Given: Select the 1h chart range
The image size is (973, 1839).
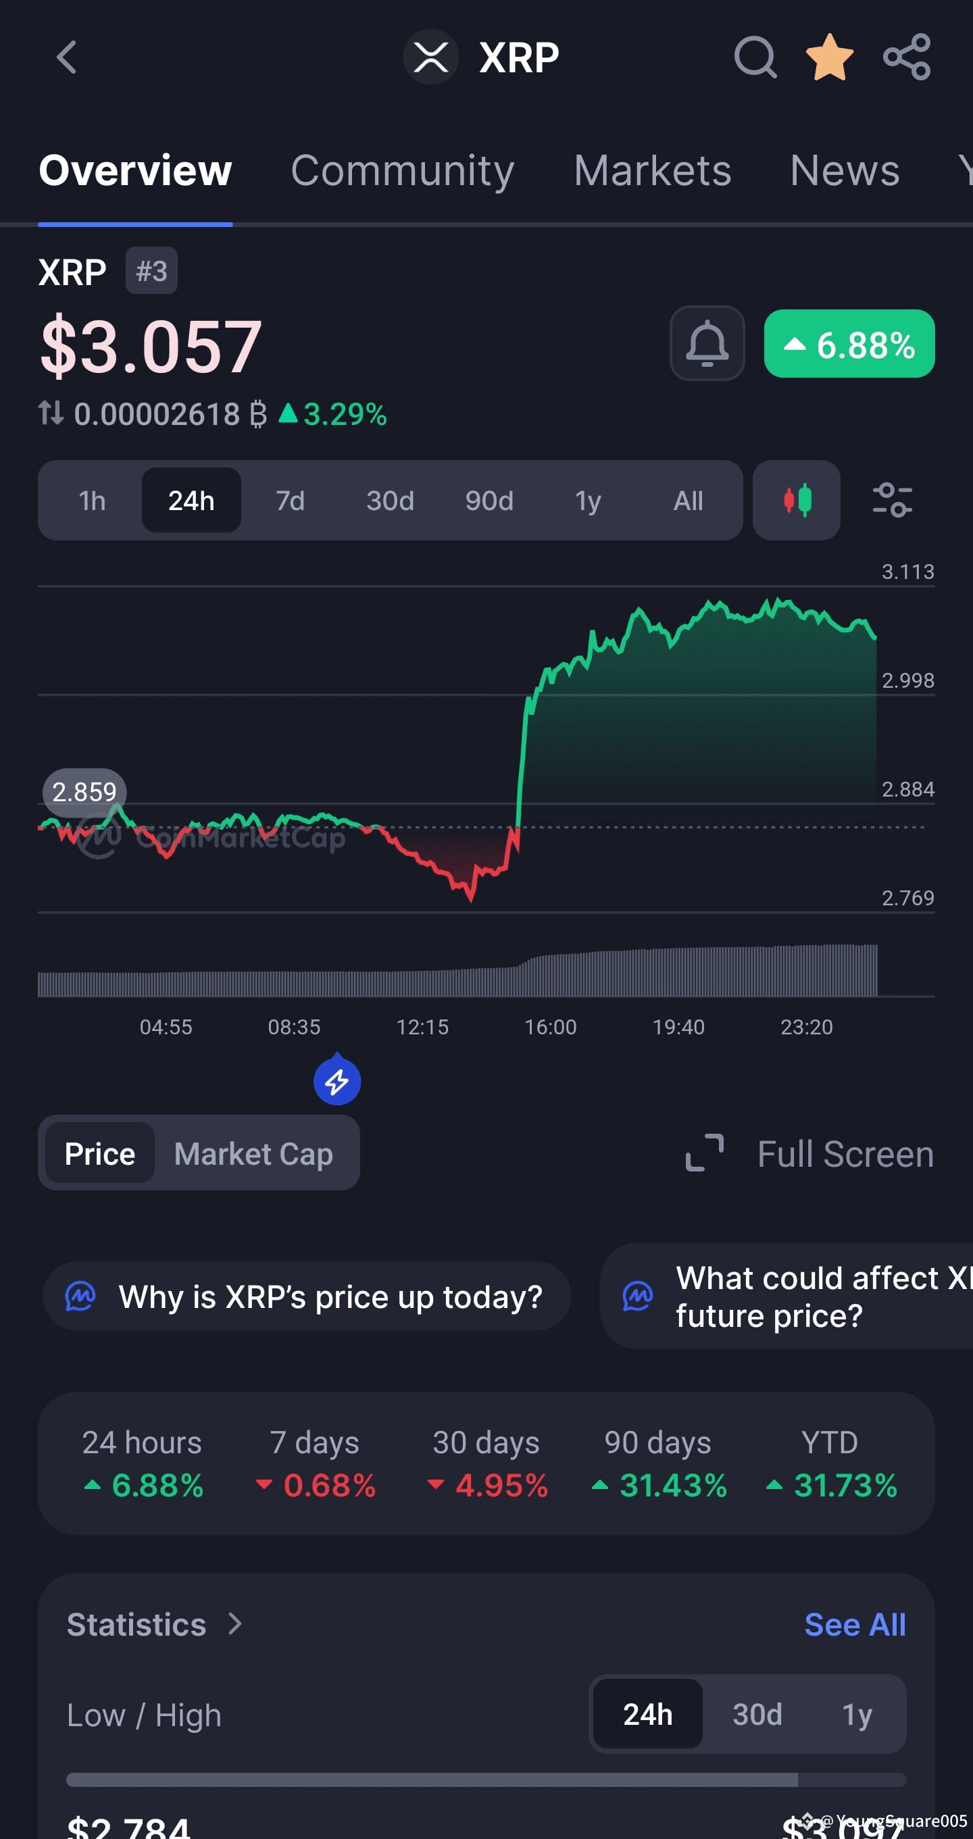Looking at the screenshot, I should 92,501.
